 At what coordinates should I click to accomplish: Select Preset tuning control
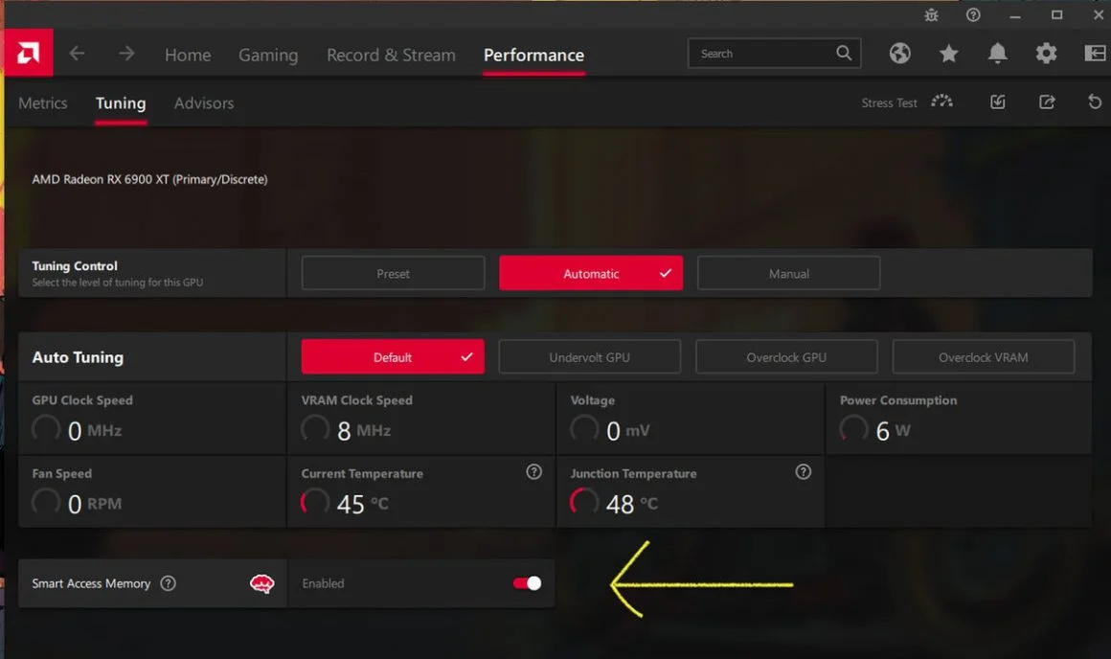(x=394, y=274)
